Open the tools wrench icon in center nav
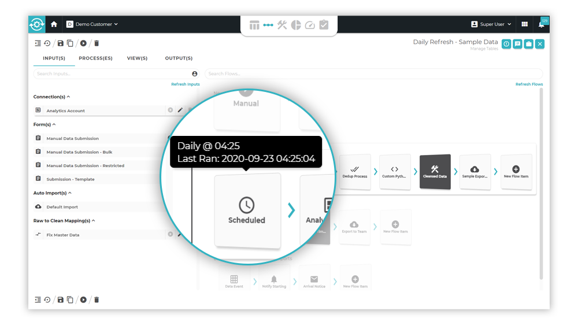The width and height of the screenshot is (578, 325). pos(282,25)
